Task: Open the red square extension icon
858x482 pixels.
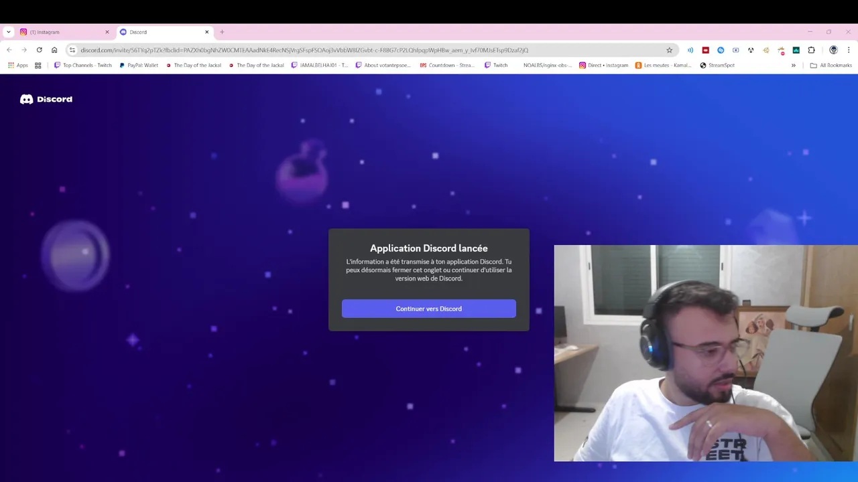Action: (706, 50)
